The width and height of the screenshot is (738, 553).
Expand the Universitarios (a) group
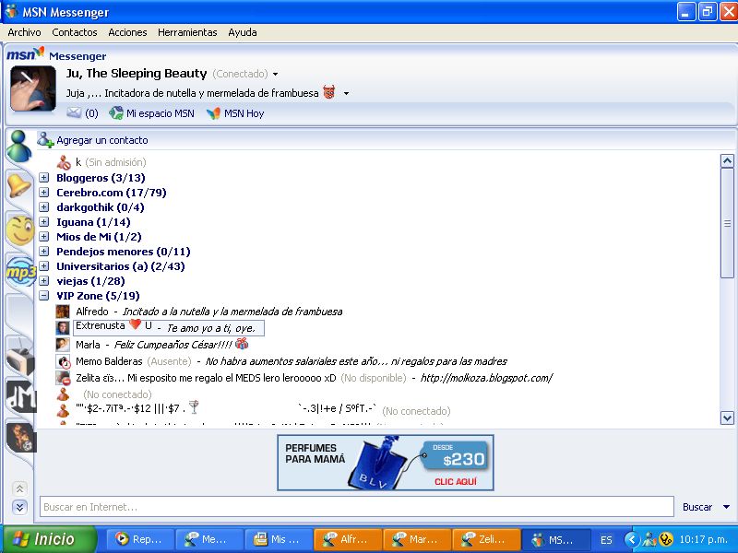point(43,266)
